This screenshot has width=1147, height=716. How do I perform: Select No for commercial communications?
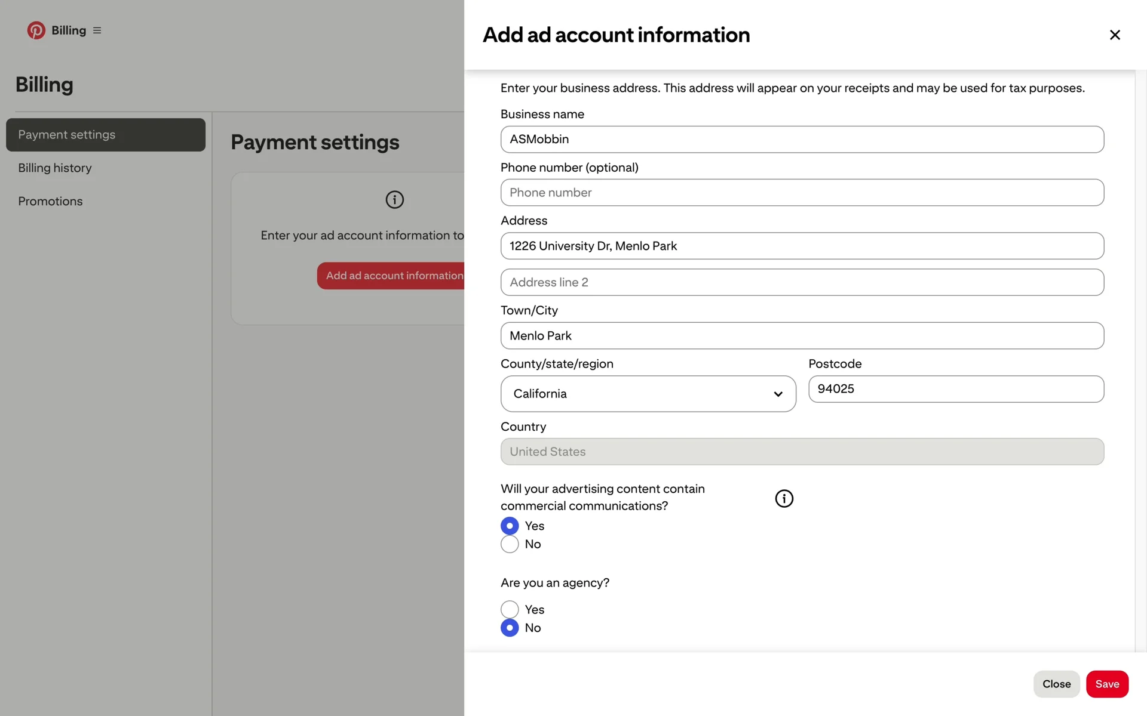pos(510,544)
